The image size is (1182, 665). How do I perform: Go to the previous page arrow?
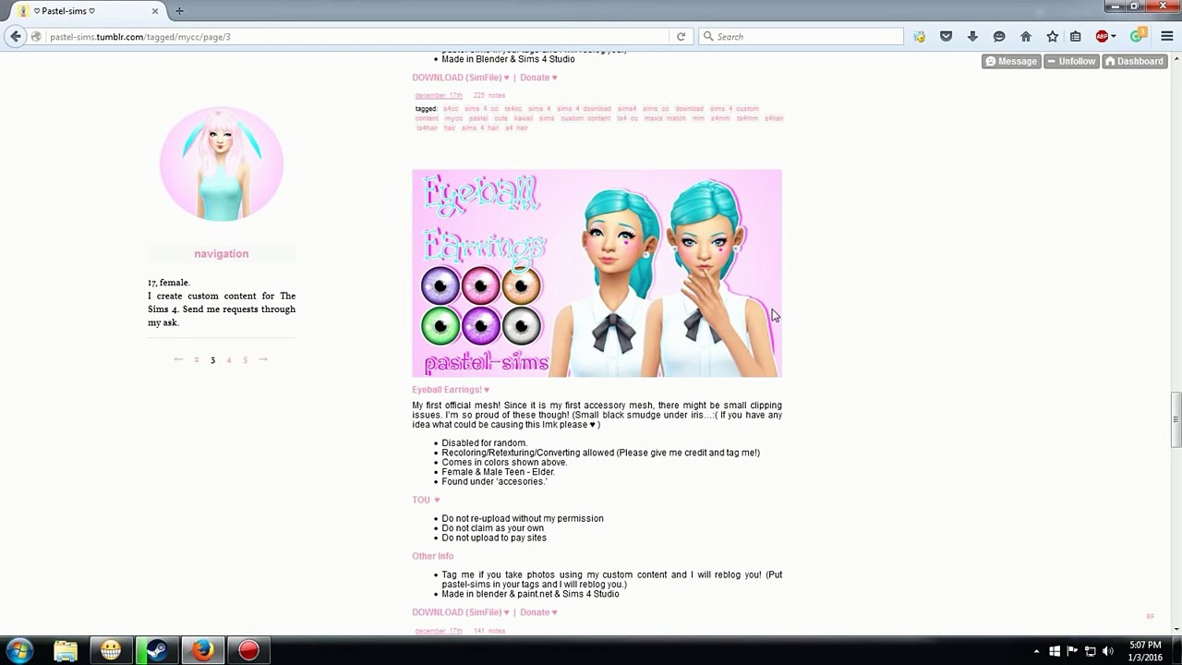pos(178,359)
